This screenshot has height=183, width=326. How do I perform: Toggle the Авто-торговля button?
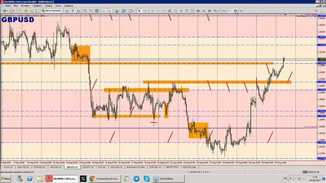(x=51, y=11)
